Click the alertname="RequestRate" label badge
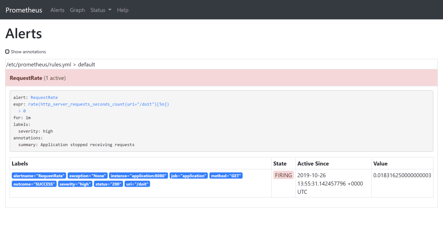Viewport: 443px width, 249px height. [39, 176]
